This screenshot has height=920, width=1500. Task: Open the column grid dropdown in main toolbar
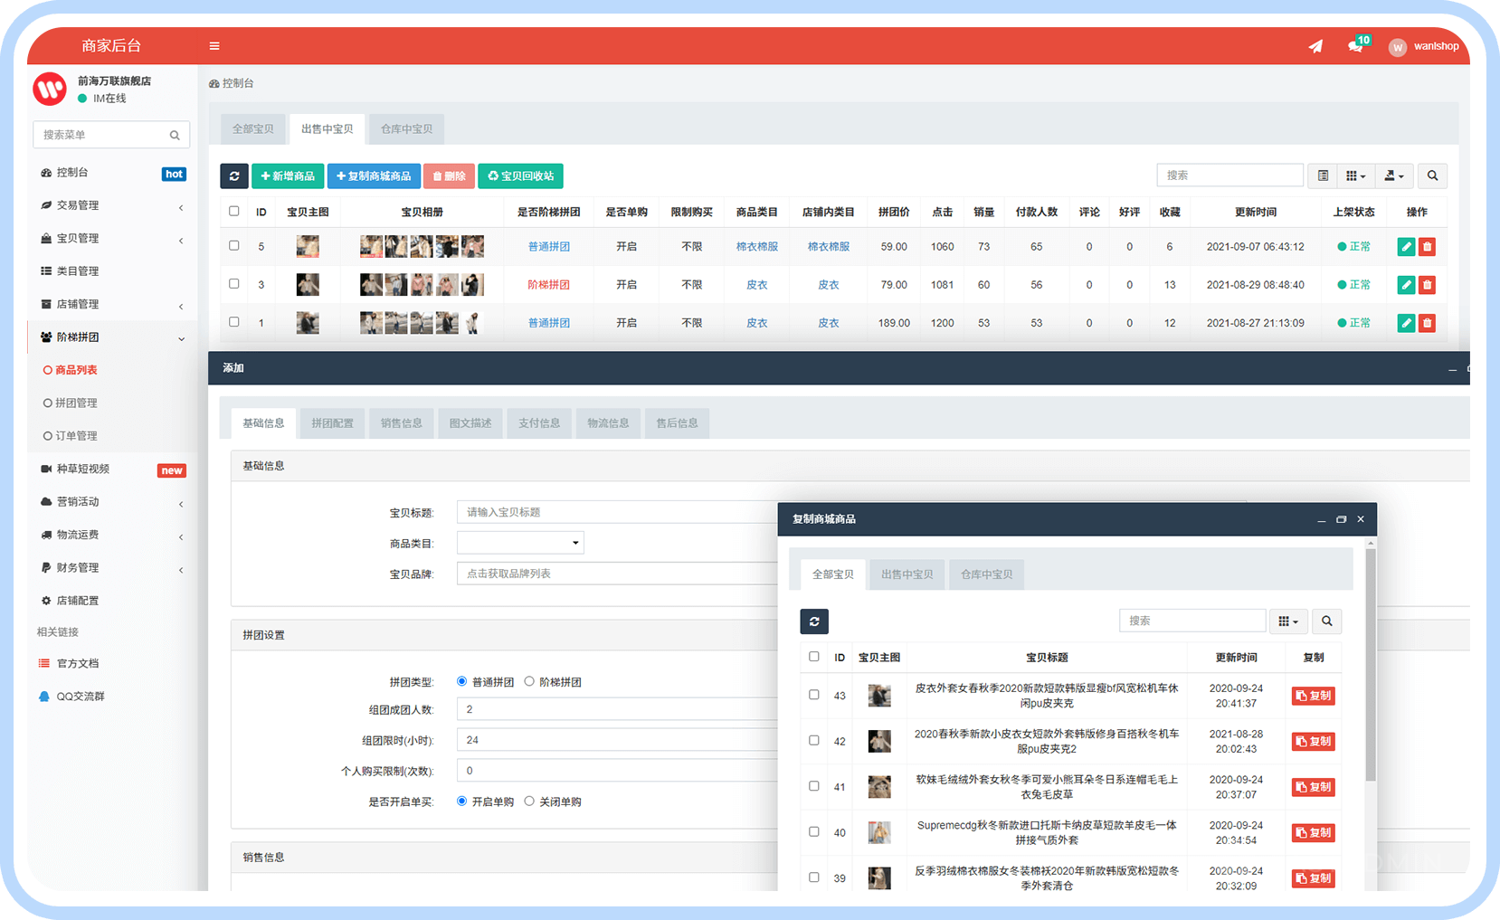[1355, 175]
